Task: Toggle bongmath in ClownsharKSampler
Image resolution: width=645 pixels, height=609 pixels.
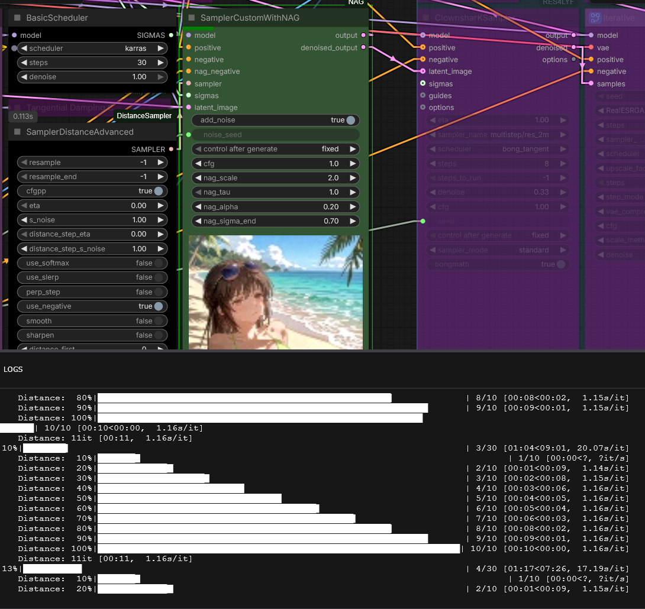Action: pyautogui.click(x=560, y=264)
